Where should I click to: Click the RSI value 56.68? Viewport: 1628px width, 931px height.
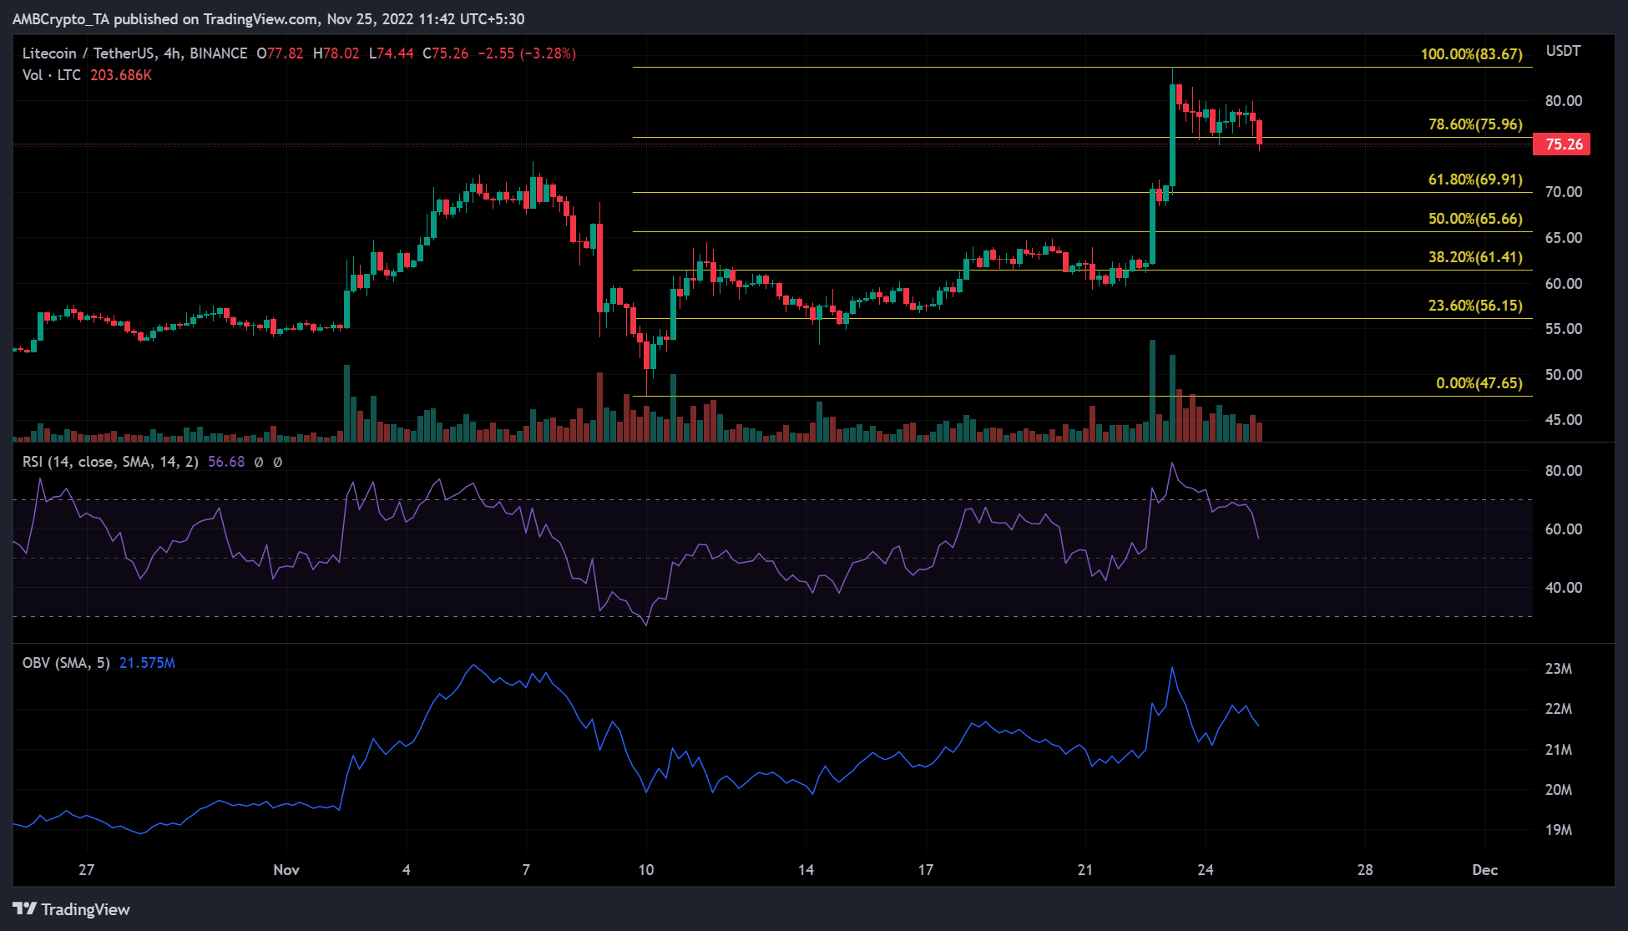click(x=226, y=462)
